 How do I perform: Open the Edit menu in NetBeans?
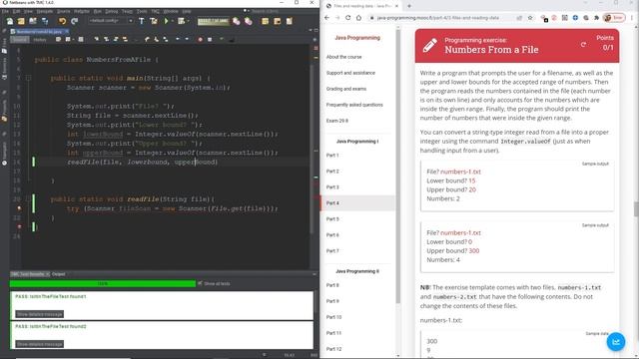[16, 11]
